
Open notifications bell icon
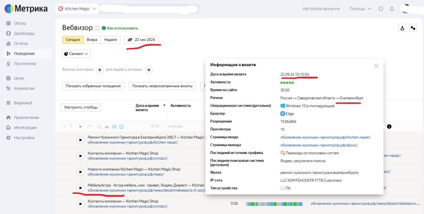(392, 9)
